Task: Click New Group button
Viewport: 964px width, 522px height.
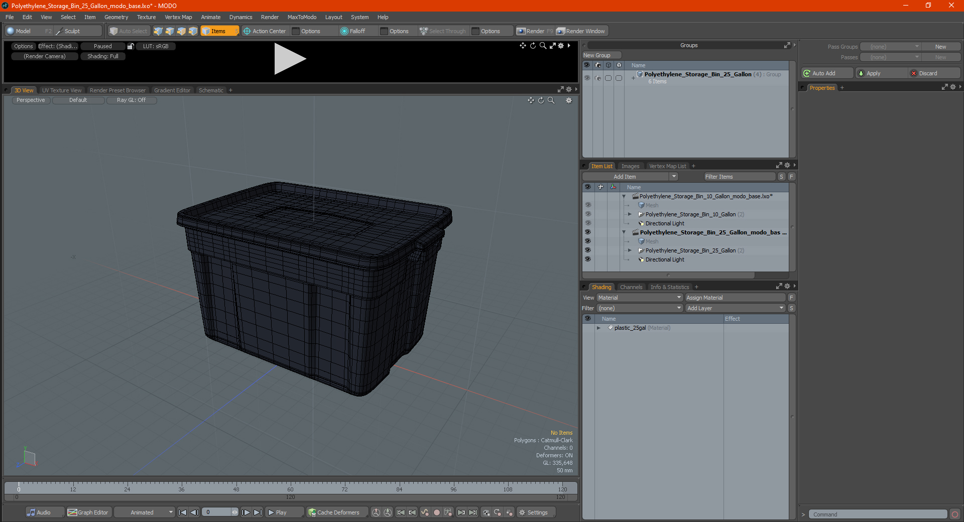Action: click(x=601, y=55)
